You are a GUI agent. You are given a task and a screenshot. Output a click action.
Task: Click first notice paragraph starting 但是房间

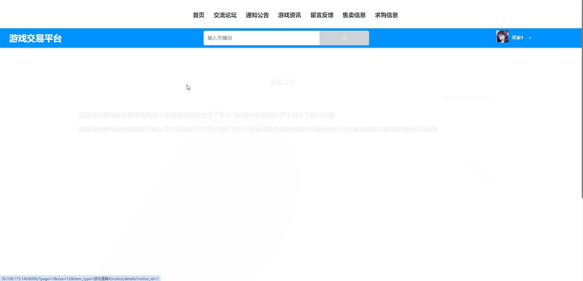pyautogui.click(x=206, y=115)
